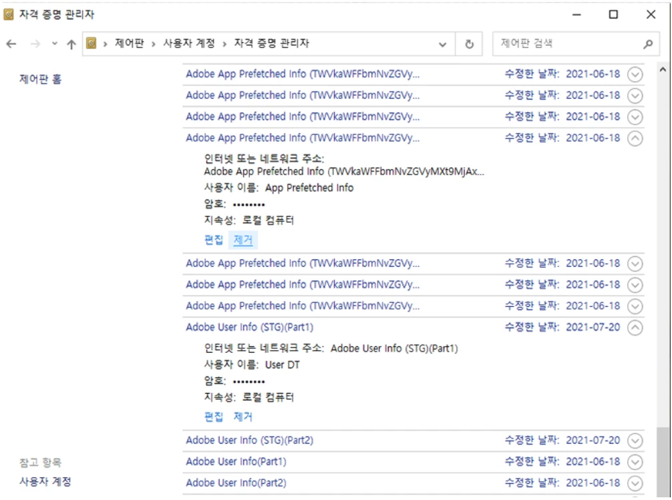The height and width of the screenshot is (500, 672).
Task: Click the Adobe User Info(Part1) entry title
Action: click(x=236, y=462)
